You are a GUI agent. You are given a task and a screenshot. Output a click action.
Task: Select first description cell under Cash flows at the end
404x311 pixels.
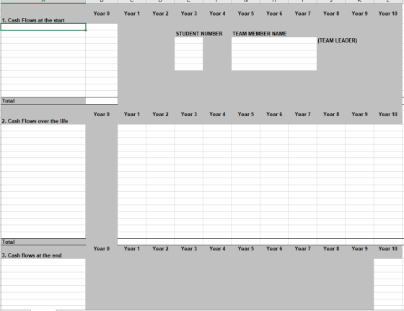coord(43,262)
